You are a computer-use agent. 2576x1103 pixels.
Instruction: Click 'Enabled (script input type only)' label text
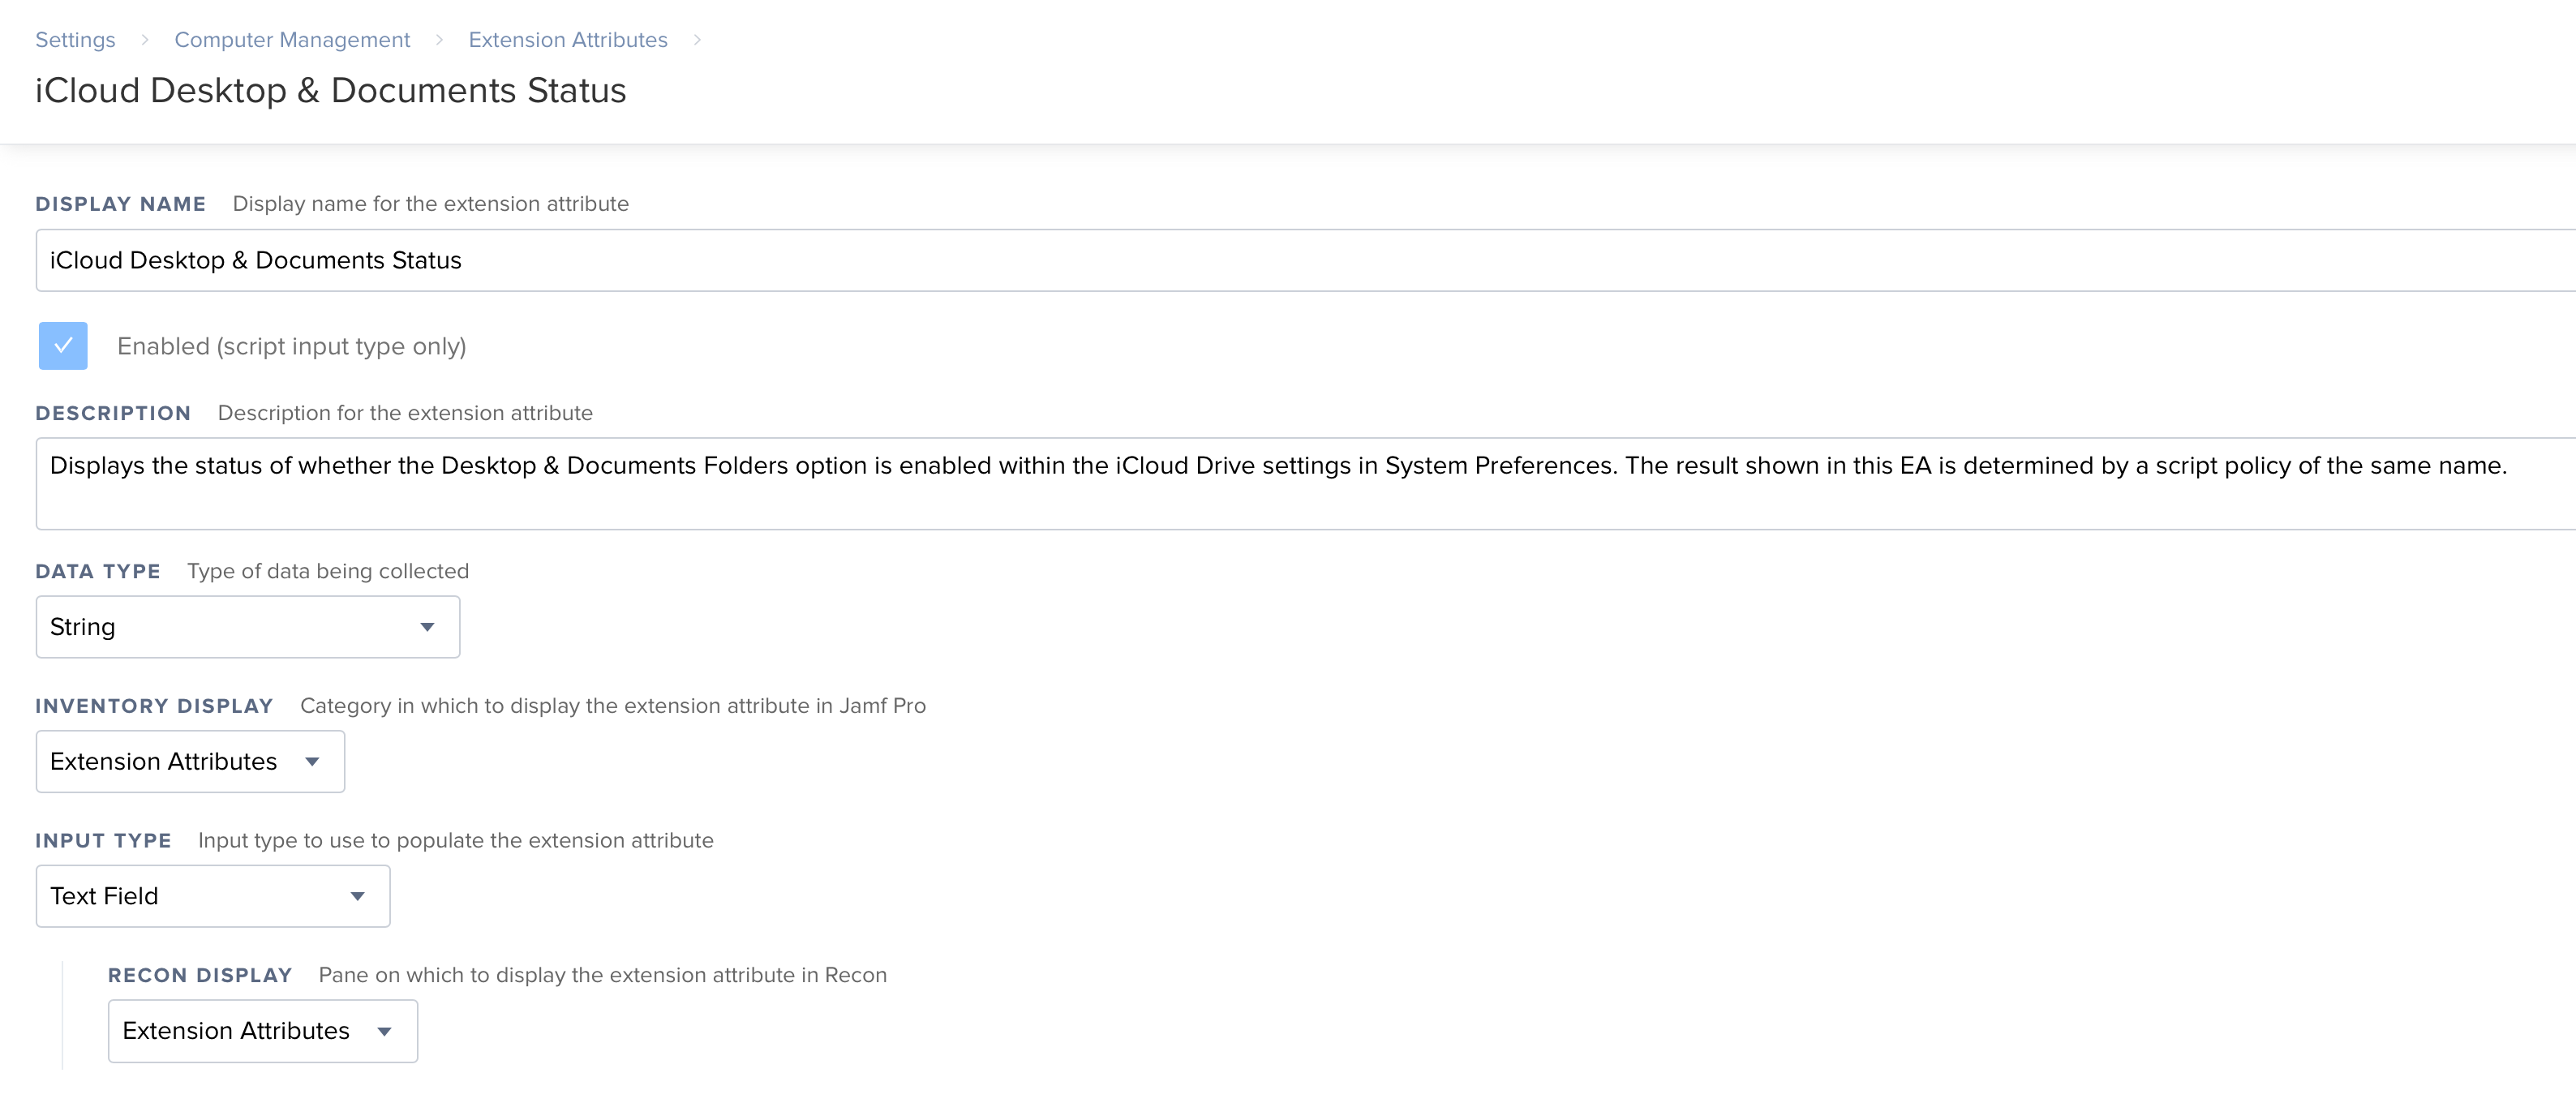tap(292, 346)
